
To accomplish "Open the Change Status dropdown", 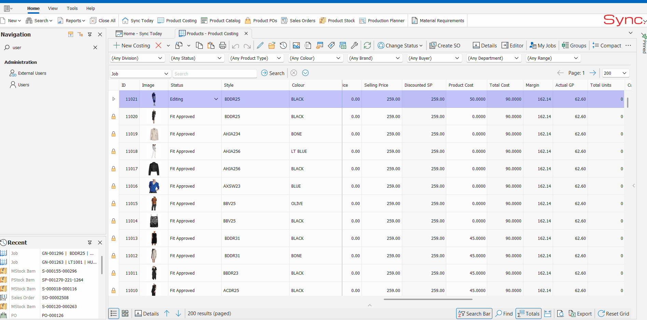I will (400, 45).
